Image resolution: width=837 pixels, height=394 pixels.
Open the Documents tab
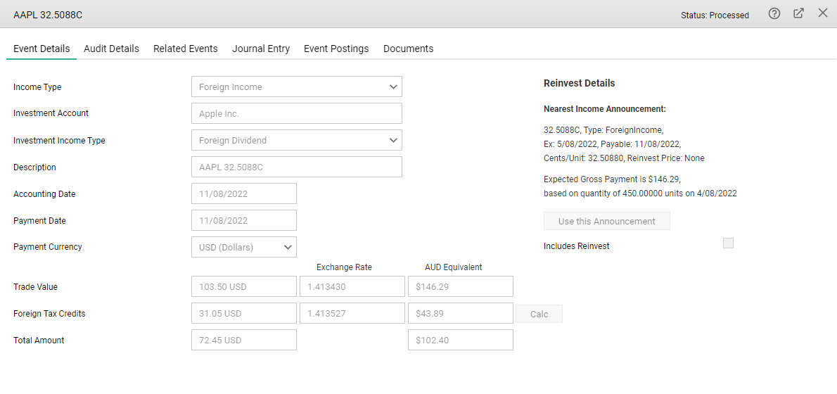tap(409, 49)
